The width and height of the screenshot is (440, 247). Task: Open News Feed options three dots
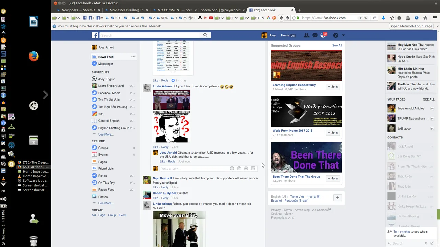tap(133, 57)
